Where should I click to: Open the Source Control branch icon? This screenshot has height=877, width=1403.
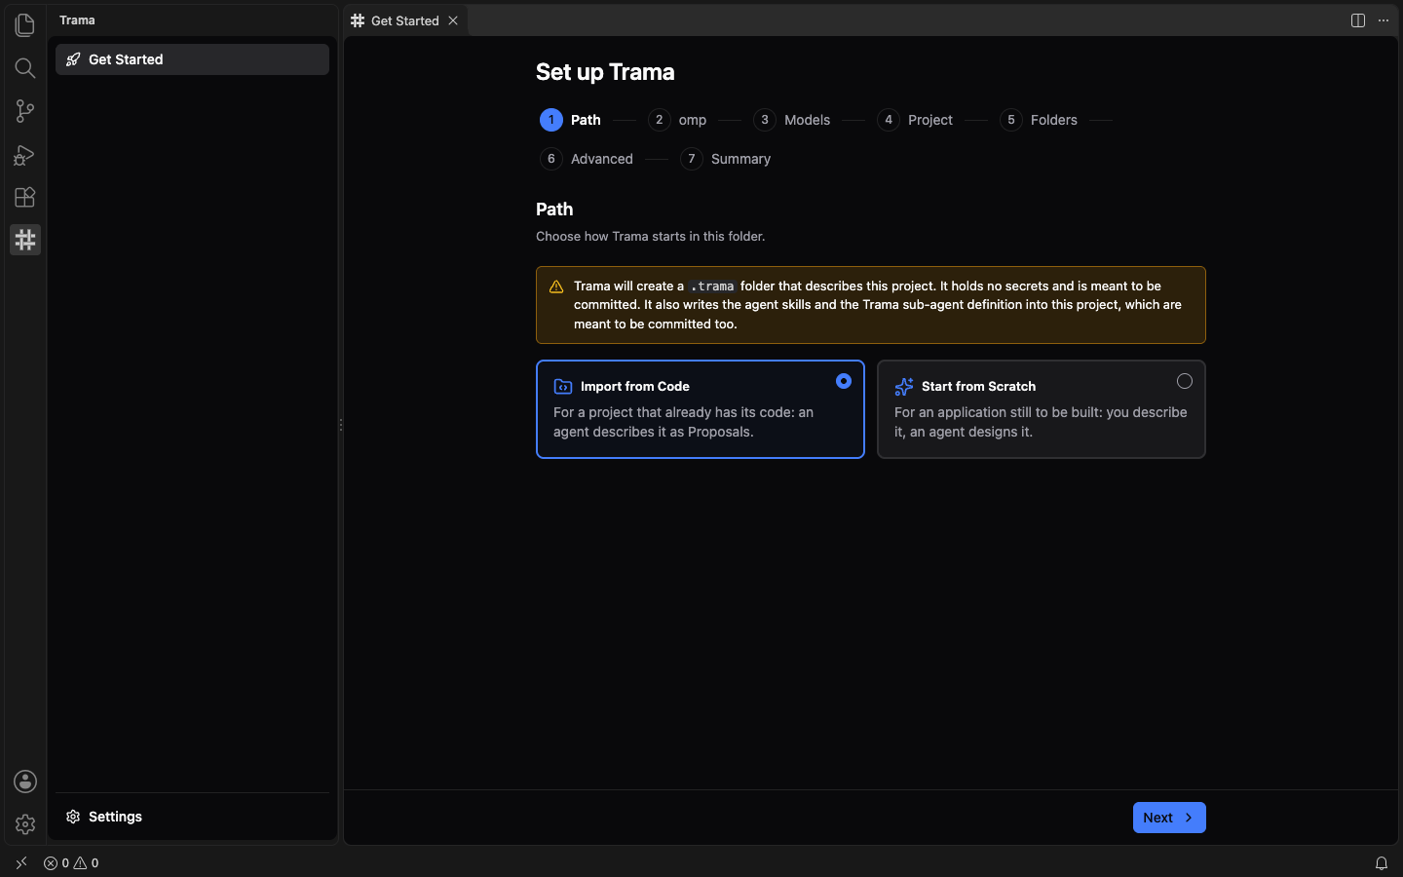click(25, 111)
